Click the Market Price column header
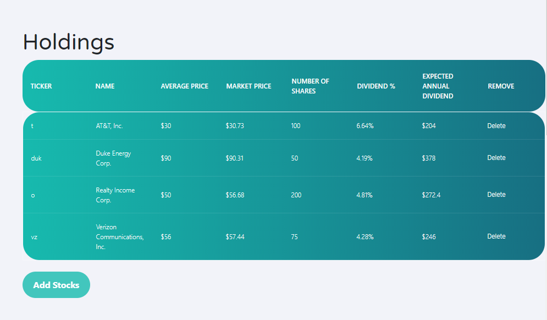Viewport: 547px width, 320px height. pos(248,86)
